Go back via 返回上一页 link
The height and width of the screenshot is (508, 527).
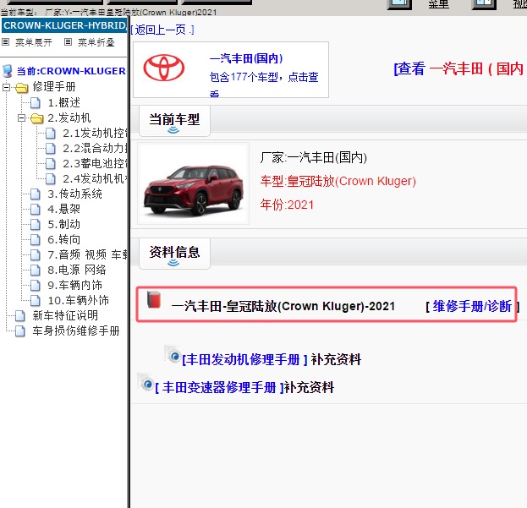coord(162,30)
